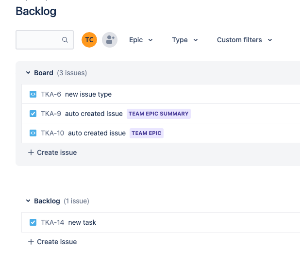Image resolution: width=300 pixels, height=266 pixels.
Task: Click the TEAM EPIC SUMMARY label
Action: (158, 114)
